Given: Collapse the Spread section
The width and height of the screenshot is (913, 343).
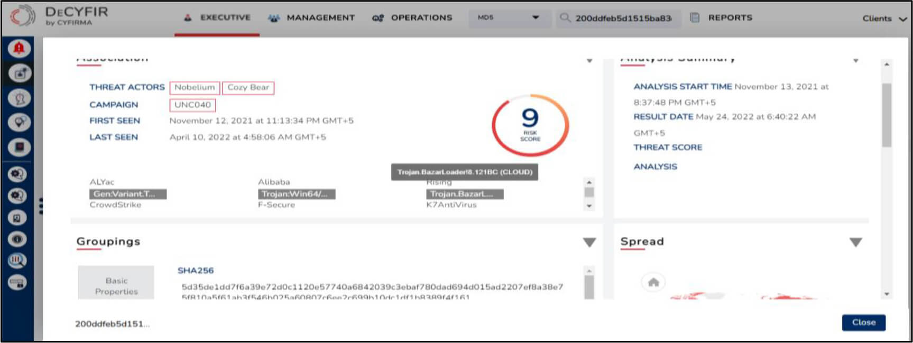Looking at the screenshot, I should (856, 243).
